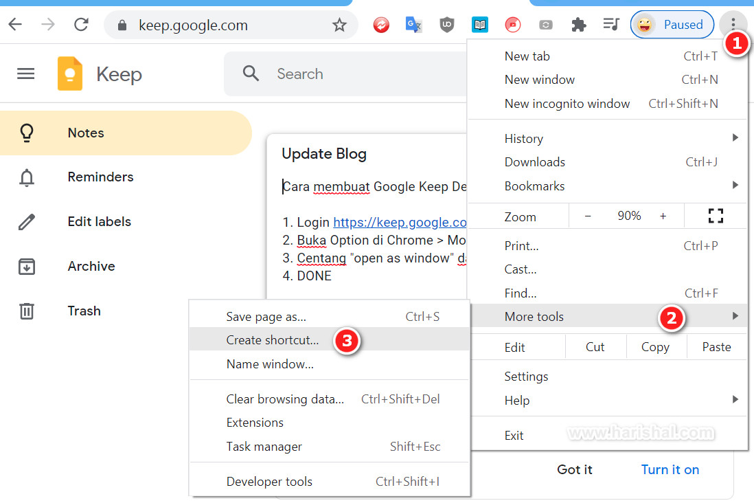The width and height of the screenshot is (754, 503).
Task: Click the Google Keep logo
Action: click(x=70, y=73)
